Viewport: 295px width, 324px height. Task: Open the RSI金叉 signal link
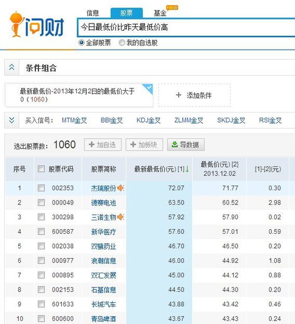270,120
